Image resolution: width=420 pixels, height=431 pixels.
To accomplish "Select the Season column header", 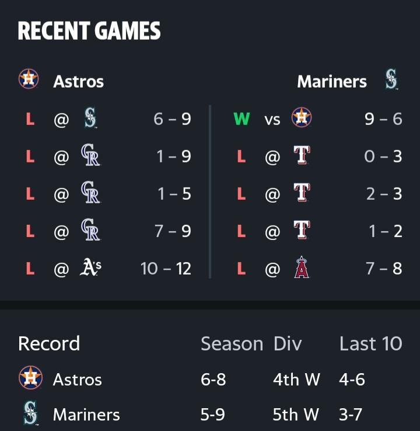I will coord(232,344).
